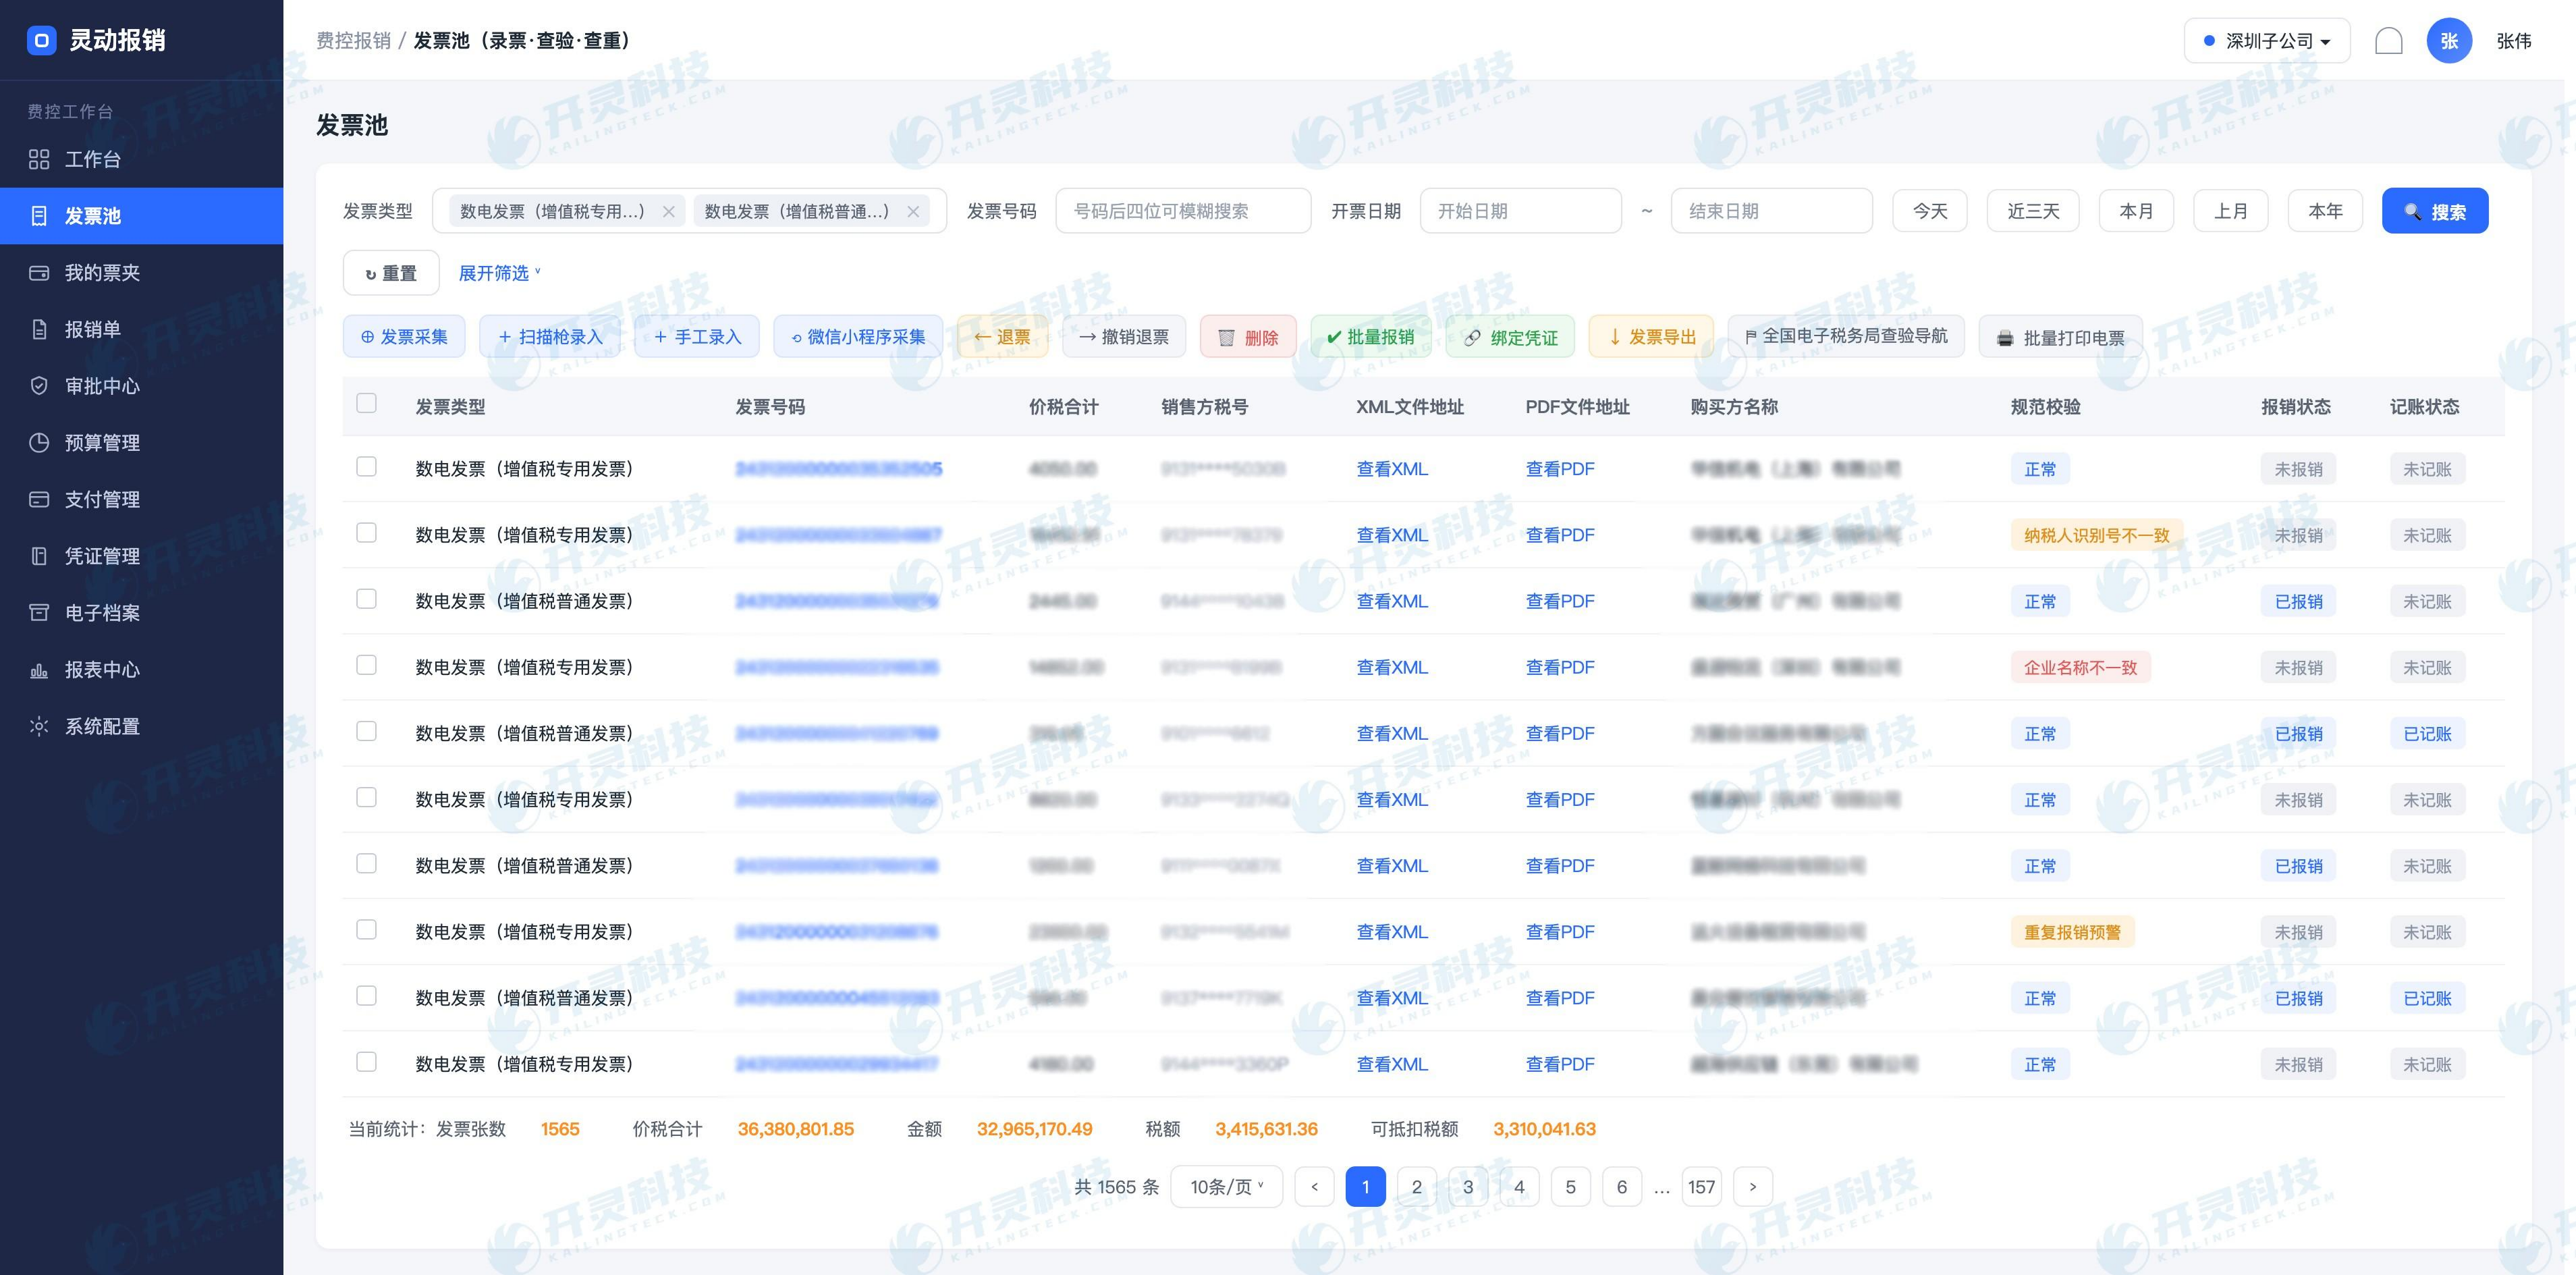This screenshot has width=2576, height=1275.
Task: Open 我的票夹 in sidebar
Action: coord(141,272)
